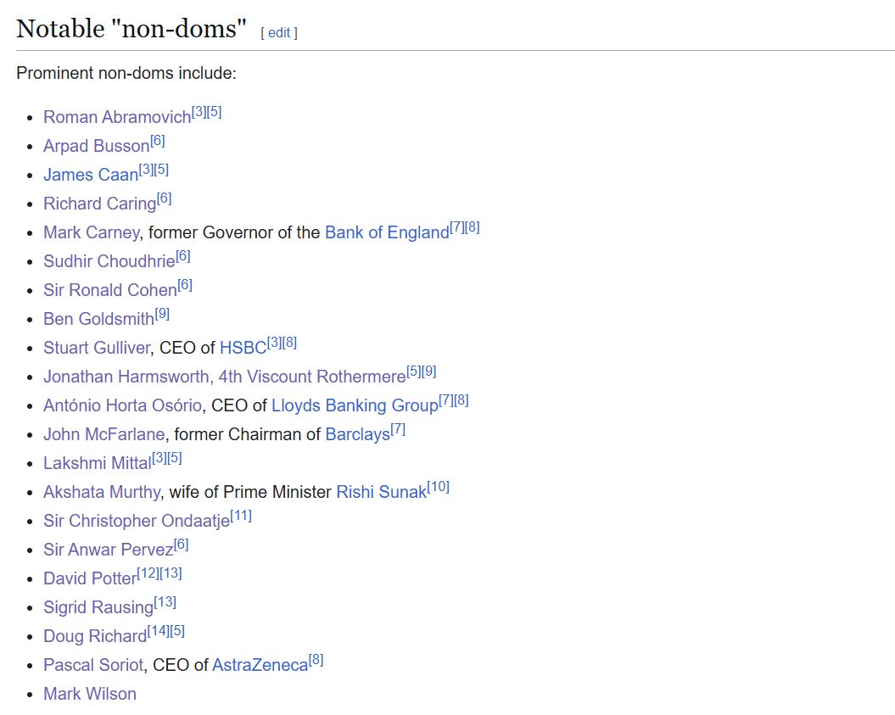895x715 pixels.
Task: Open citation [7] after Lloyds Banking Group
Action: tap(445, 400)
